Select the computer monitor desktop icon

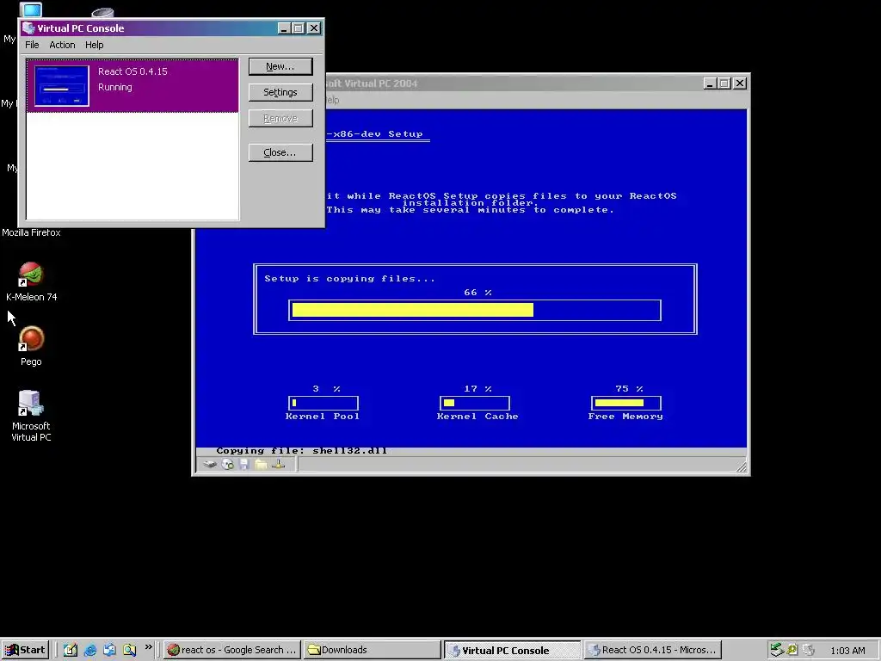point(31,9)
